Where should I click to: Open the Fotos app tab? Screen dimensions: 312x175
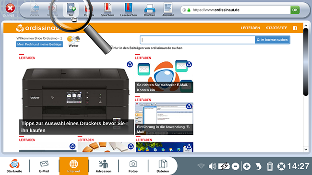click(x=133, y=166)
